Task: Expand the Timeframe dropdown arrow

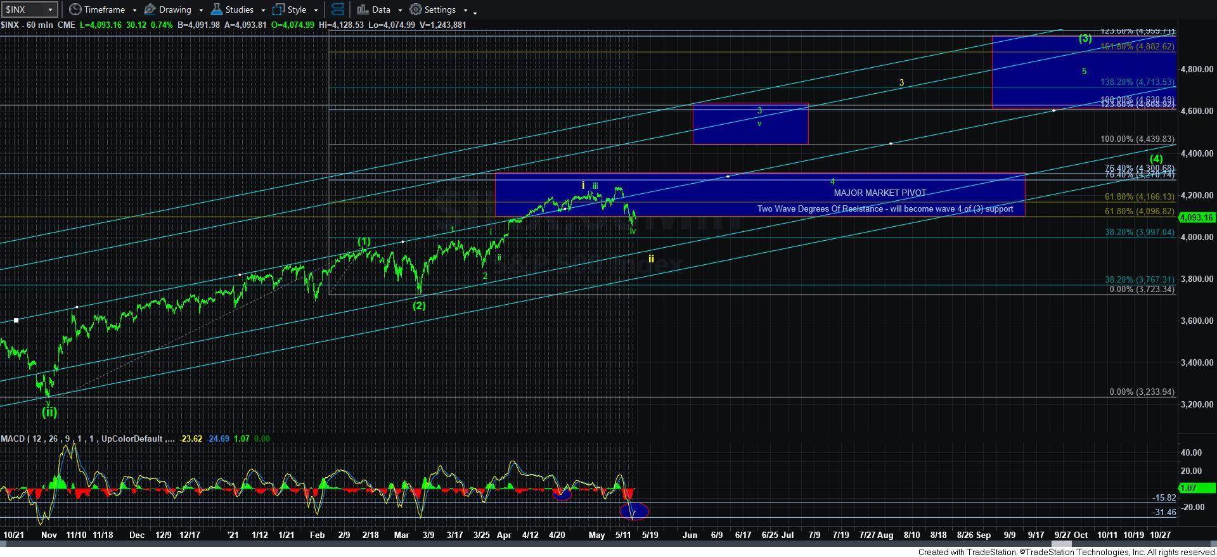Action: [134, 10]
